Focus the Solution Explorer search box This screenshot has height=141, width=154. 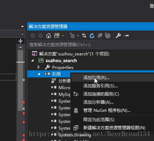pyautogui.click(x=91, y=45)
